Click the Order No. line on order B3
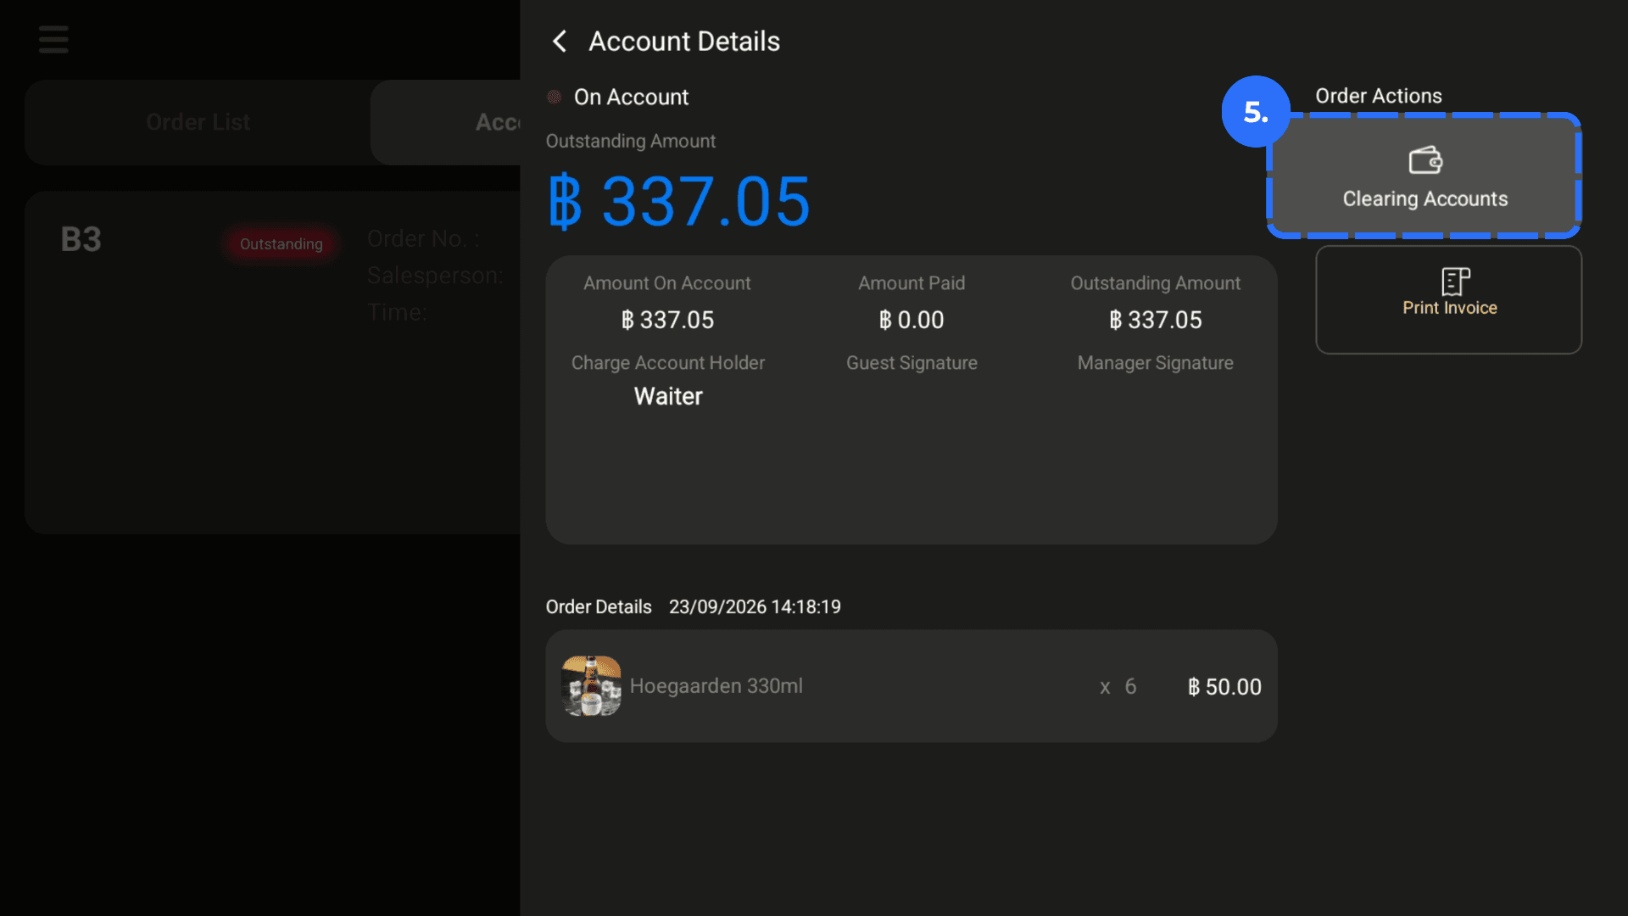The height and width of the screenshot is (916, 1628). 424,239
